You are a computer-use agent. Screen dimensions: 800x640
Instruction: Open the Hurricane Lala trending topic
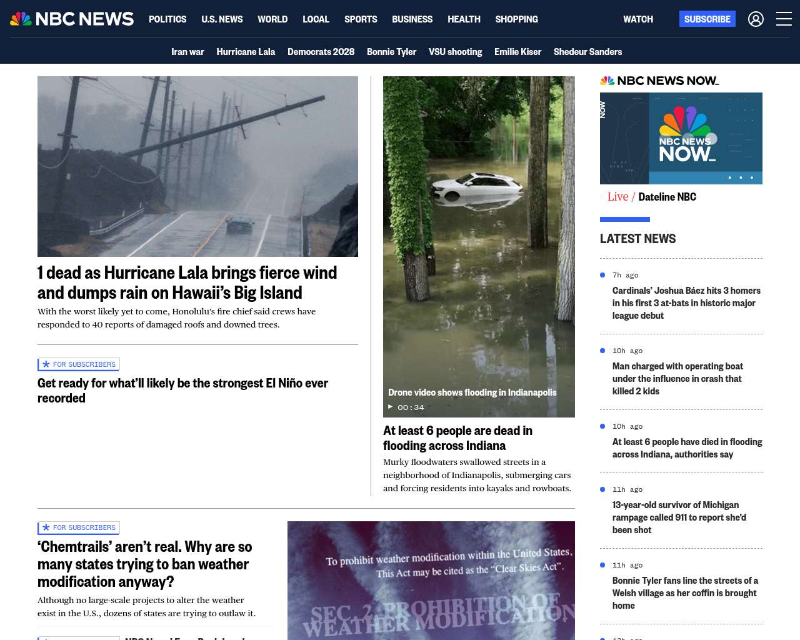point(246,52)
